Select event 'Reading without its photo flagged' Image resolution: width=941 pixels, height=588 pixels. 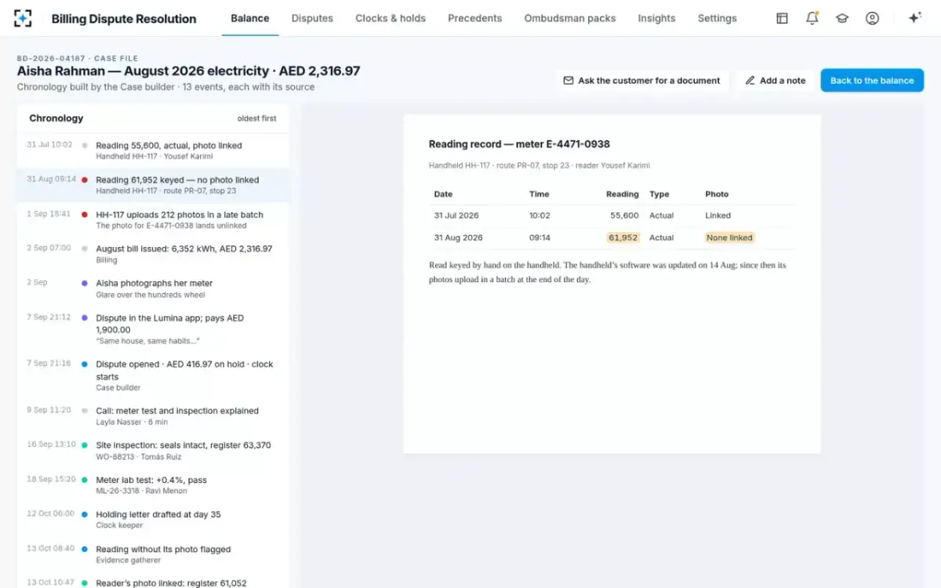click(x=153, y=554)
